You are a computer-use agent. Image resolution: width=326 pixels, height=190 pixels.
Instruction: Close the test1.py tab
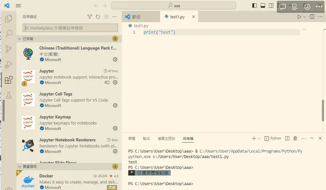193,17
